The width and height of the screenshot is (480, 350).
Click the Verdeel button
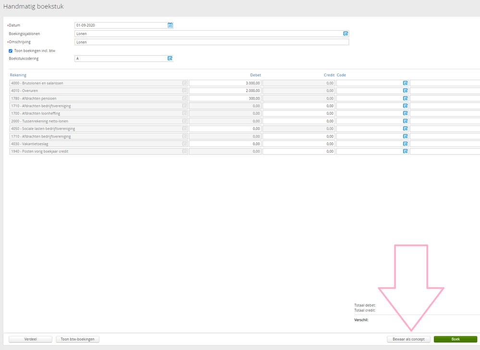coord(31,339)
